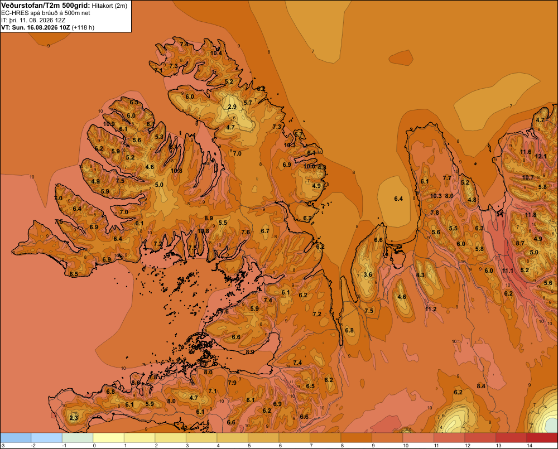
Task: Select the 5.0 temperature label in the Westfjords
Action: pyautogui.click(x=158, y=185)
